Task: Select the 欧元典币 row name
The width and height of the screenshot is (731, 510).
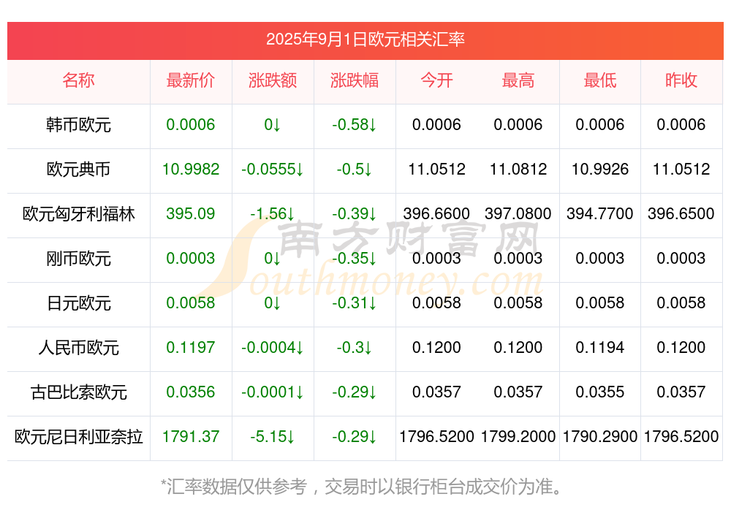Action: click(78, 170)
